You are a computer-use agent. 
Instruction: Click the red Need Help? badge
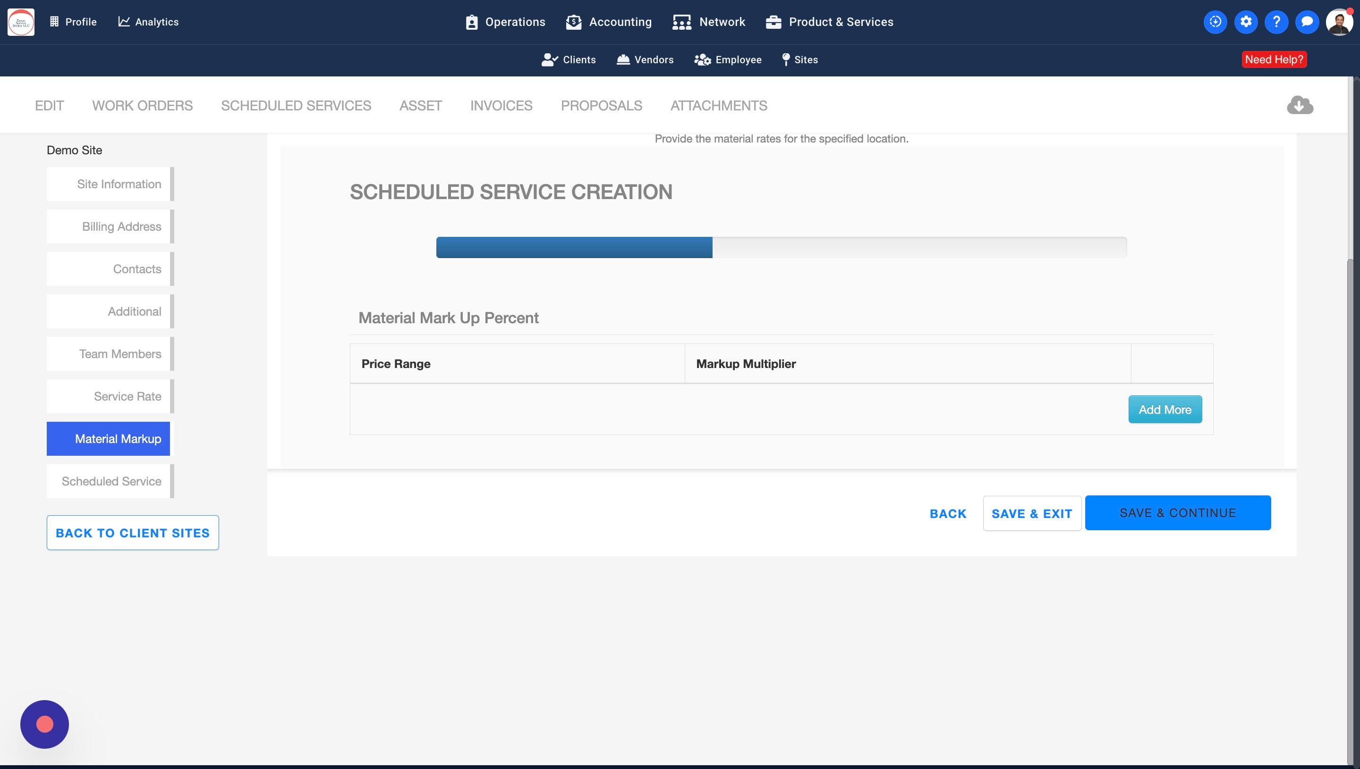coord(1274,60)
